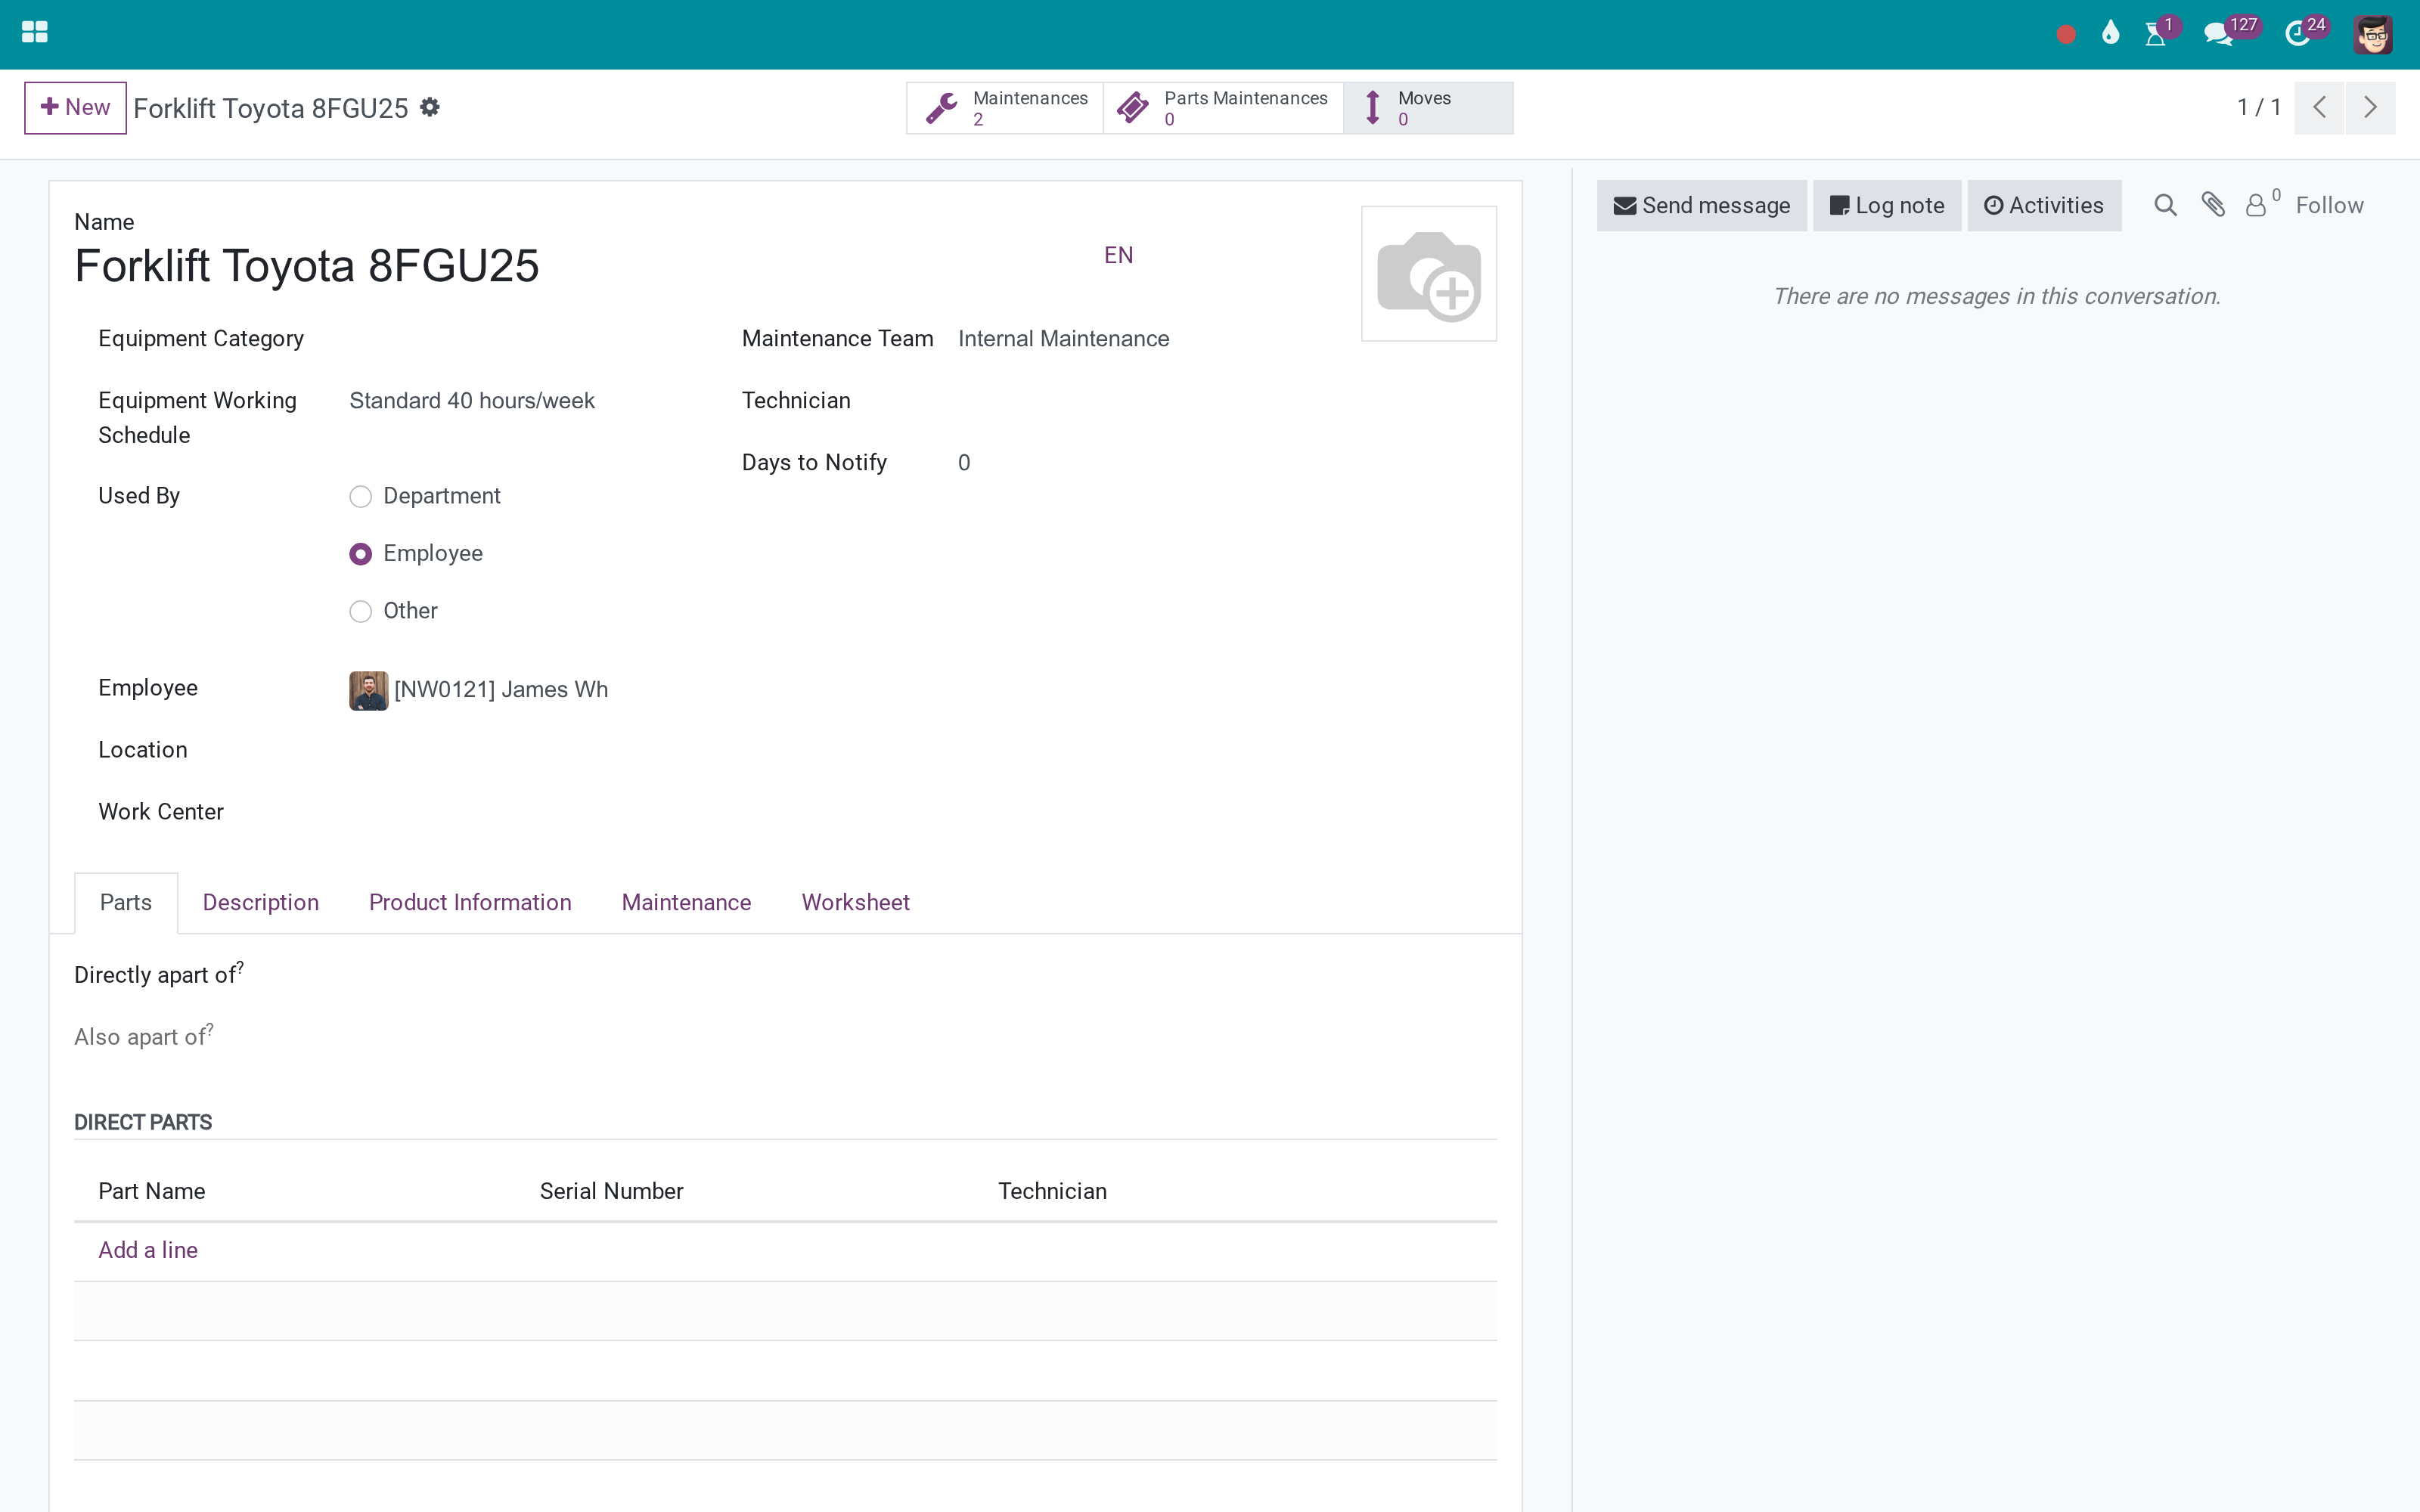
Task: Open the Product Information tab
Action: pos(470,903)
